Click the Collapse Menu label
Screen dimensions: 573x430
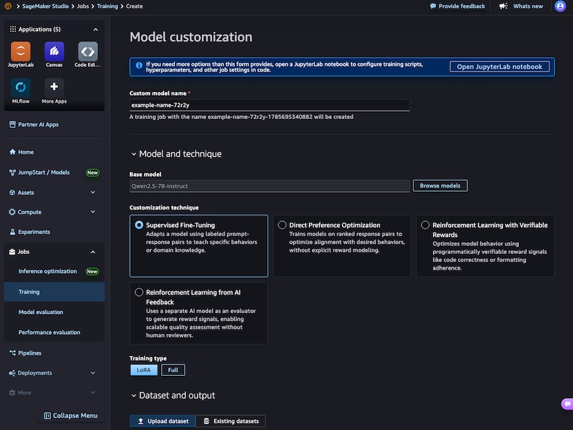(x=75, y=416)
